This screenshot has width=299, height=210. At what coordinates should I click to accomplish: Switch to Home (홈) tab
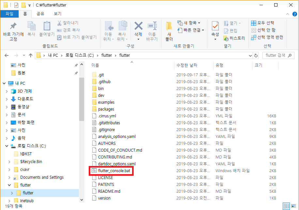tap(25, 14)
